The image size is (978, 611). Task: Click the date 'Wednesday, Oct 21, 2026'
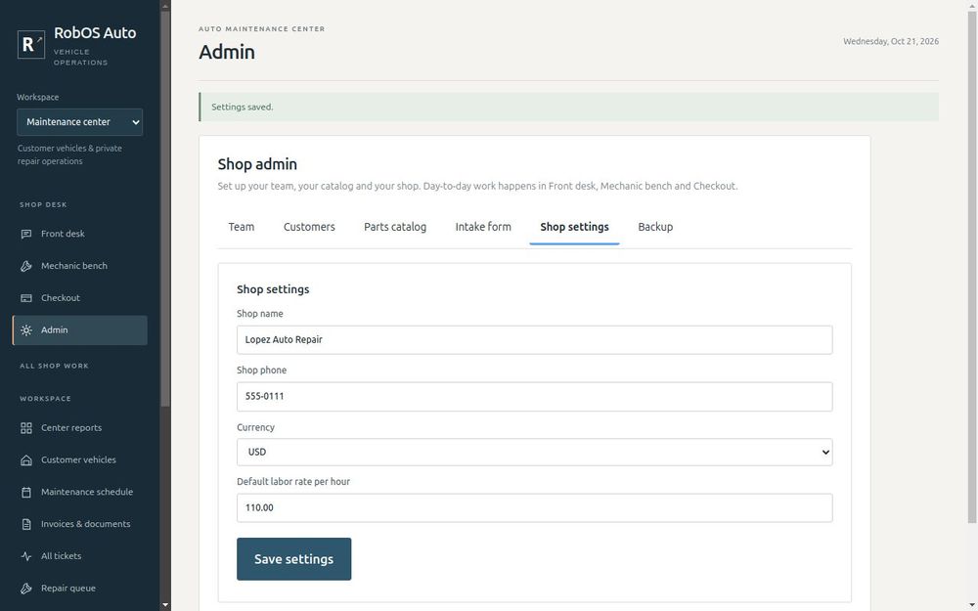pyautogui.click(x=891, y=42)
